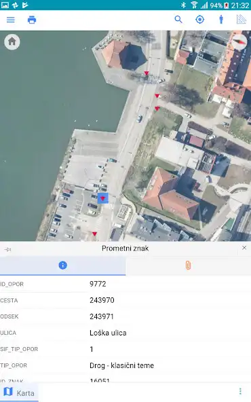The width and height of the screenshot is (251, 402).
Task: Locate my position with the target icon
Action: point(199,20)
